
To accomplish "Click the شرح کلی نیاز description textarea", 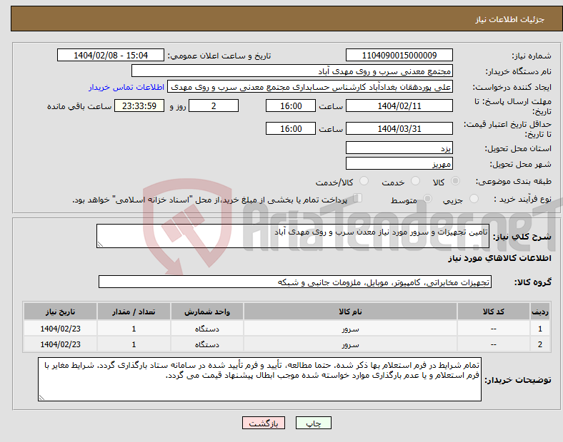I will [x=293, y=236].
